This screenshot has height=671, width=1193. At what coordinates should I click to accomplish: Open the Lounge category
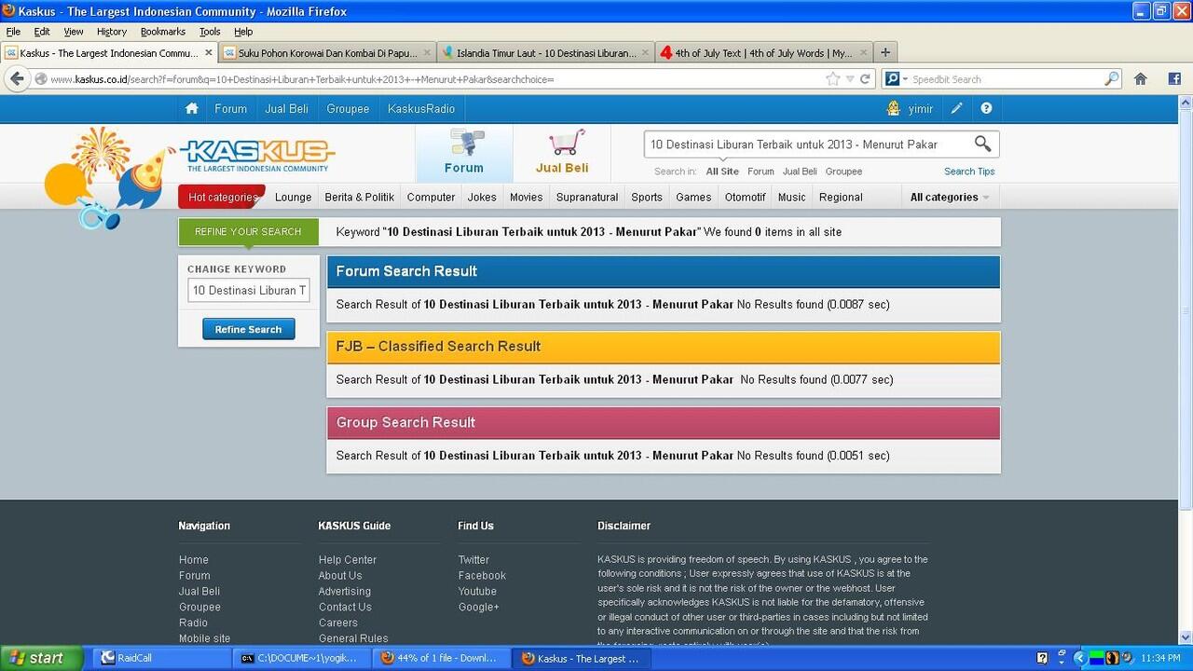pyautogui.click(x=294, y=197)
